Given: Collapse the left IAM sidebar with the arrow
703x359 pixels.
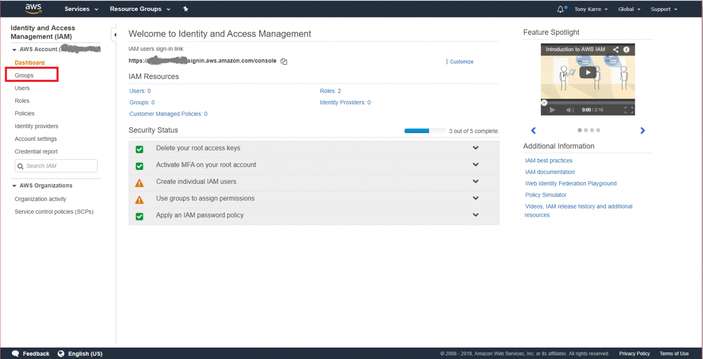Looking at the screenshot, I should [114, 34].
